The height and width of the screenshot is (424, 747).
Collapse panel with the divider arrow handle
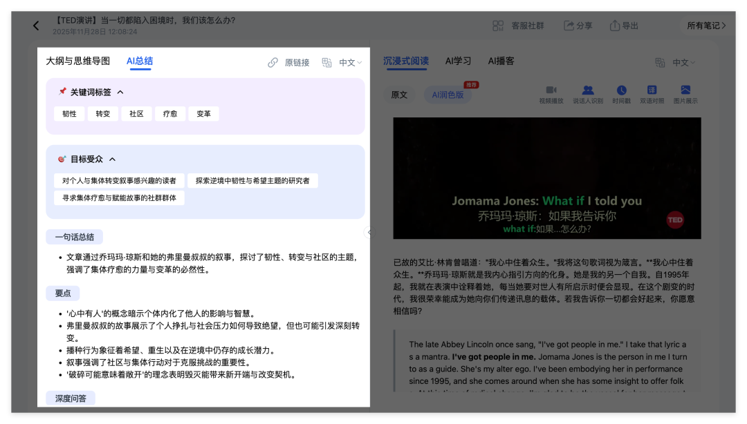pos(369,232)
